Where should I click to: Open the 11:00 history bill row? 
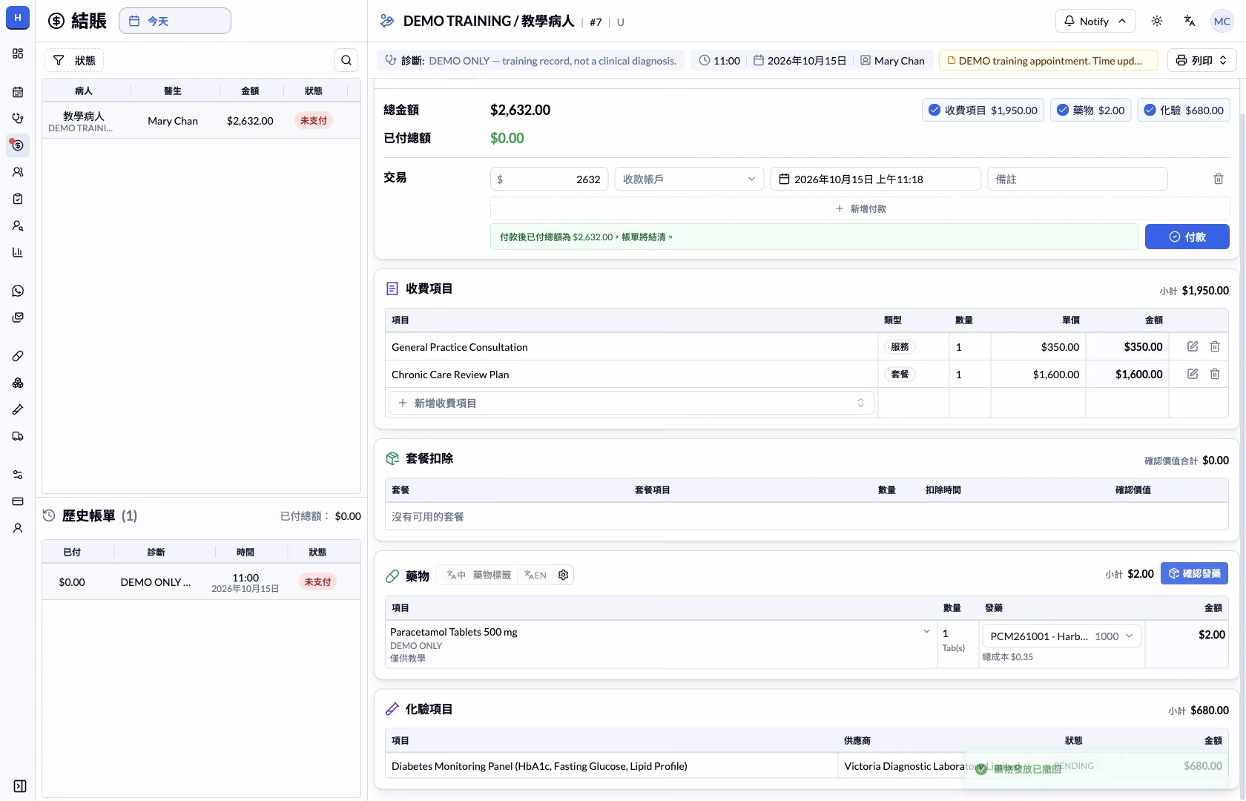(201, 582)
